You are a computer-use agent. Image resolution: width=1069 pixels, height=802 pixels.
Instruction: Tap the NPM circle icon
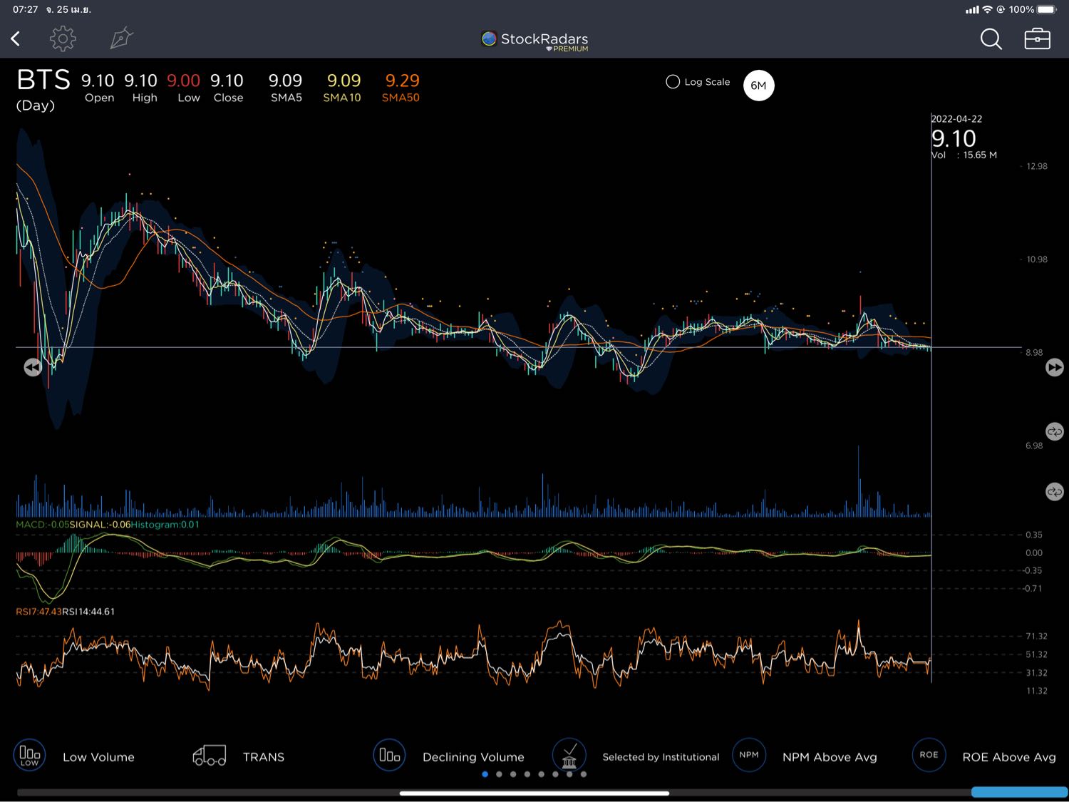tap(749, 755)
